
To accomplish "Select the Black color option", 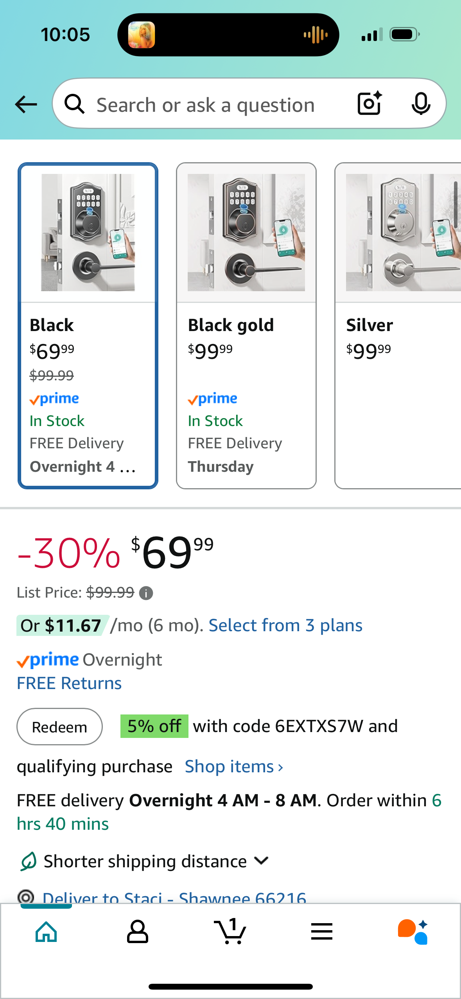I will pyautogui.click(x=88, y=325).
